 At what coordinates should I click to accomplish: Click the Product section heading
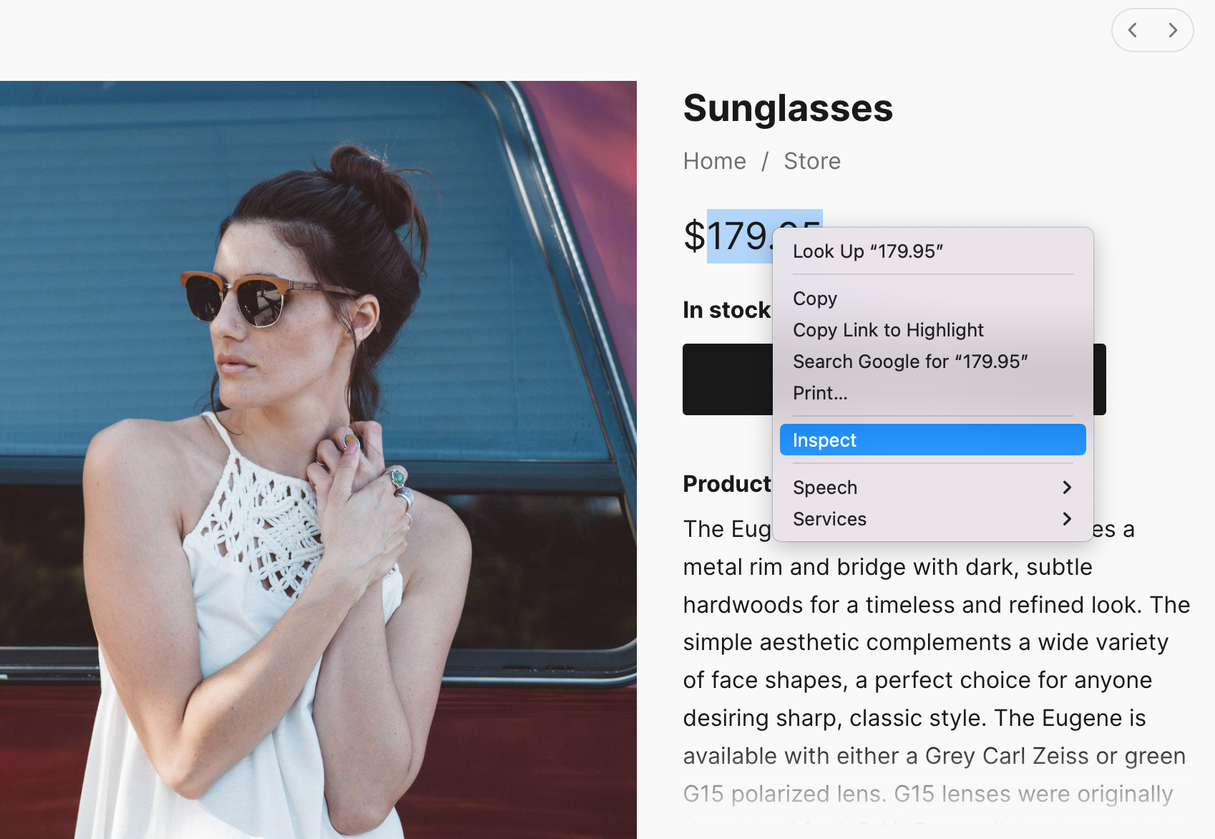click(x=726, y=484)
